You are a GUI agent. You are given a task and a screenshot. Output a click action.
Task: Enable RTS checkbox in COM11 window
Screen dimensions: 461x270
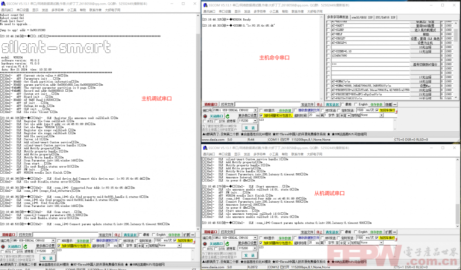[x=204, y=121]
